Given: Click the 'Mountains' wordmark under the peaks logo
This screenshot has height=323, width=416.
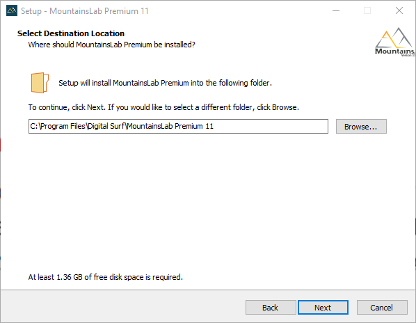Looking at the screenshot, I should pos(394,51).
